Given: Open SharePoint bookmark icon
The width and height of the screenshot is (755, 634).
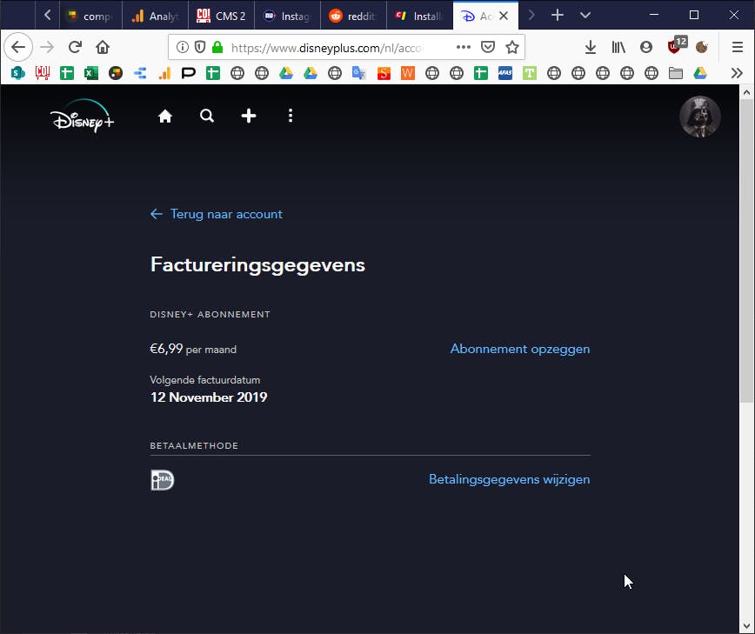Looking at the screenshot, I should pos(17,73).
